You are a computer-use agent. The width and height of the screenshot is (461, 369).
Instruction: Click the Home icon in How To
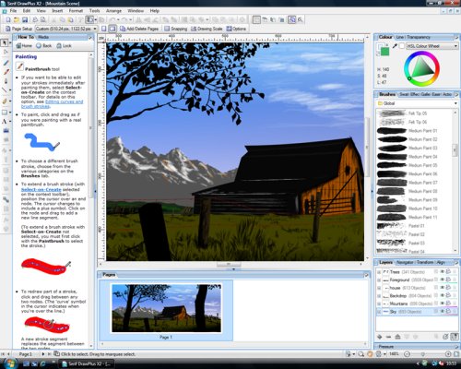(x=24, y=45)
